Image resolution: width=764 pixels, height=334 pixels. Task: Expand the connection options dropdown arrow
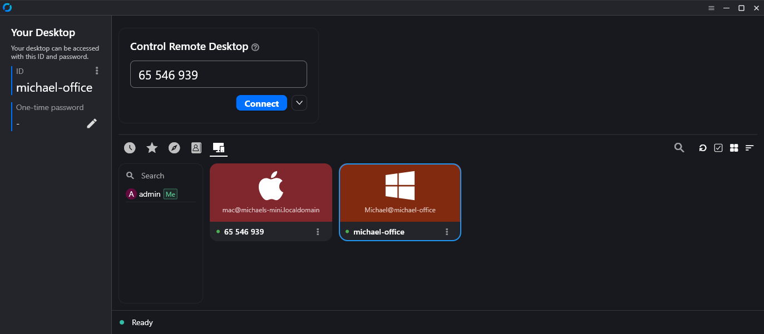(299, 103)
